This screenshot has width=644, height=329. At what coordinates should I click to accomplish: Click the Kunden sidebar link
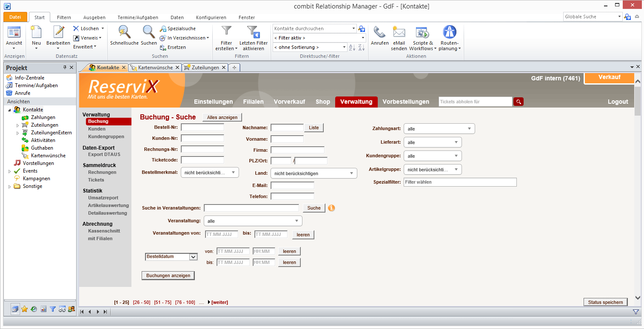click(x=97, y=129)
